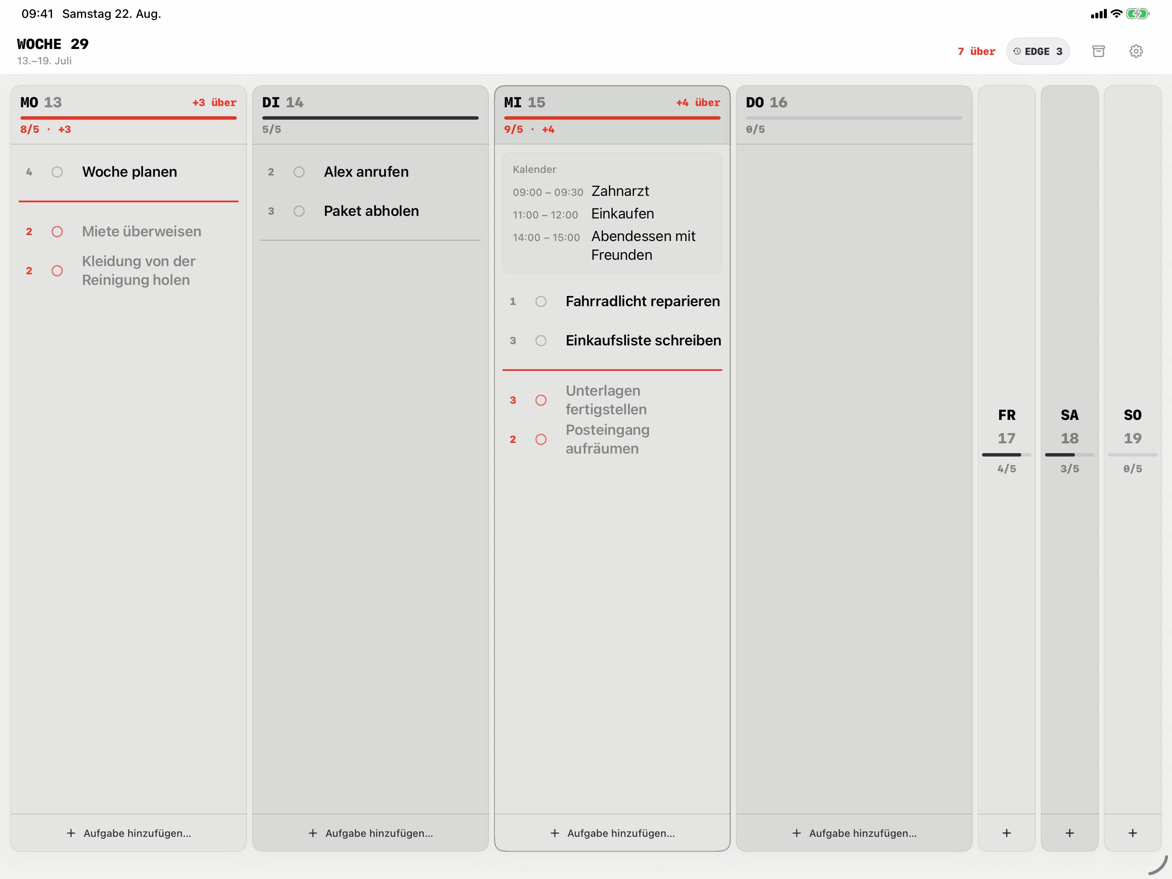
Task: Add a task to DO 16 column
Action: tap(854, 833)
